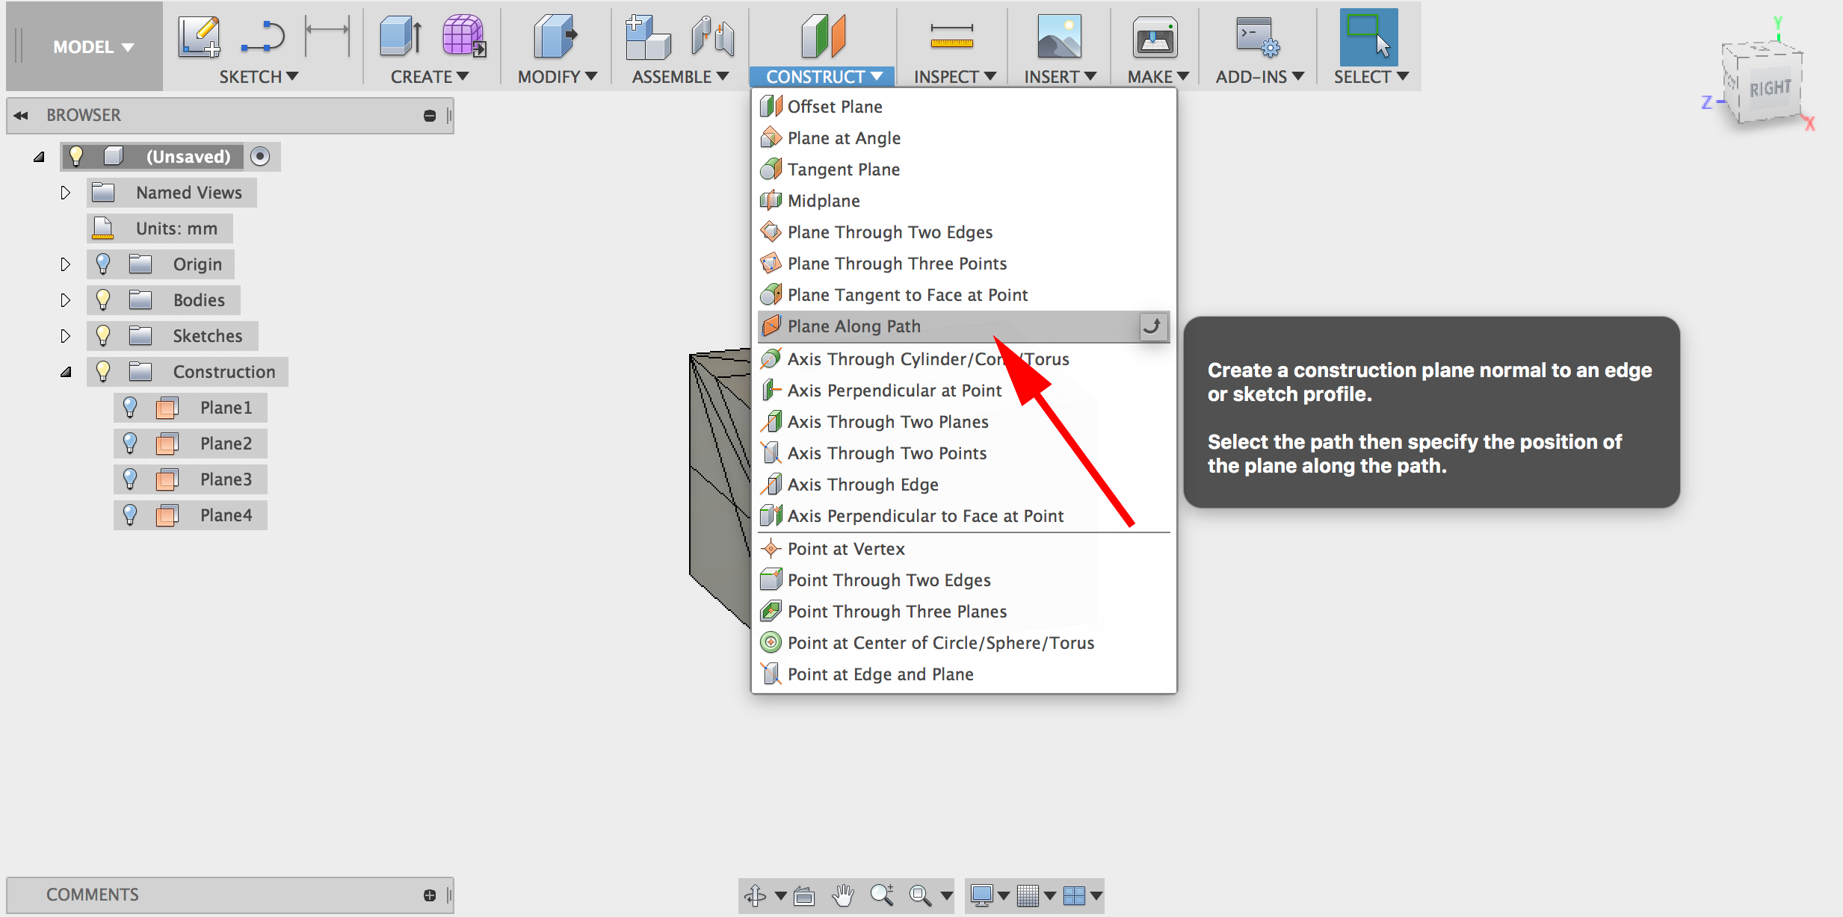Toggle visibility bulb of Plane3

coord(130,479)
